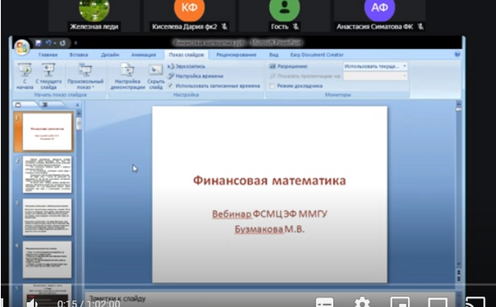
Task: Click the muted mic icon beside Гость
Action: click(x=295, y=26)
